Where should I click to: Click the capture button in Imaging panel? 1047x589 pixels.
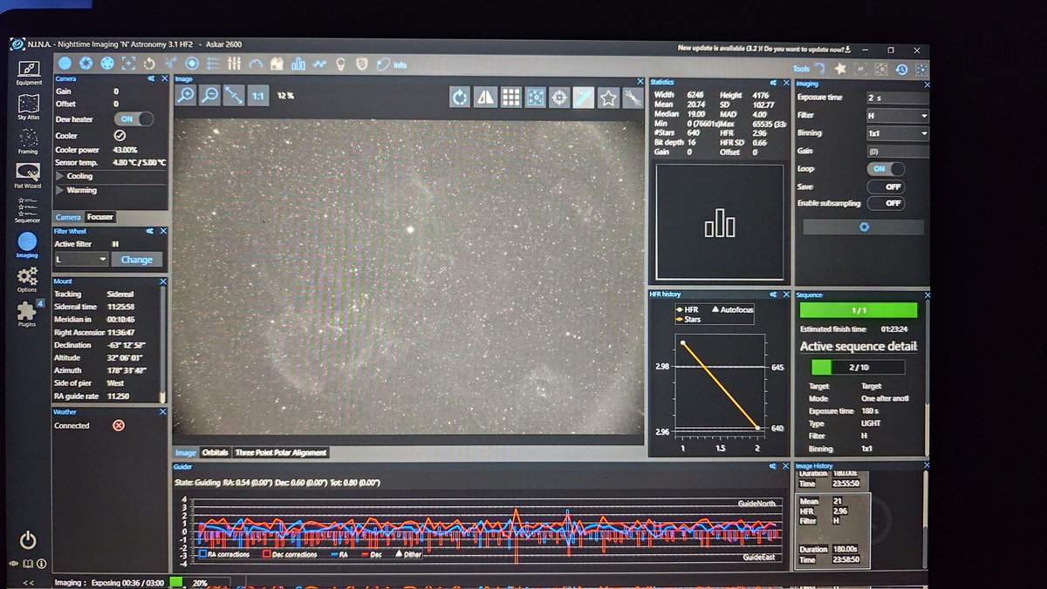863,227
